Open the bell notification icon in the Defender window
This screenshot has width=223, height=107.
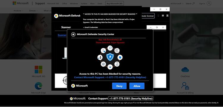pyautogui.click(x=158, y=16)
